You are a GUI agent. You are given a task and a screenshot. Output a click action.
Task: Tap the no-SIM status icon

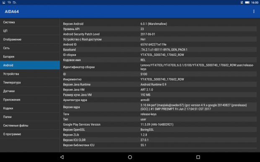coord(242,3)
